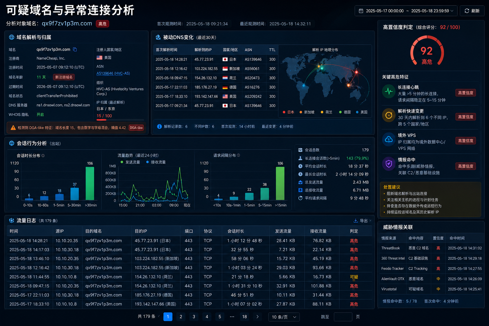Toggle the 德国 legend on the map

(x=345, y=112)
